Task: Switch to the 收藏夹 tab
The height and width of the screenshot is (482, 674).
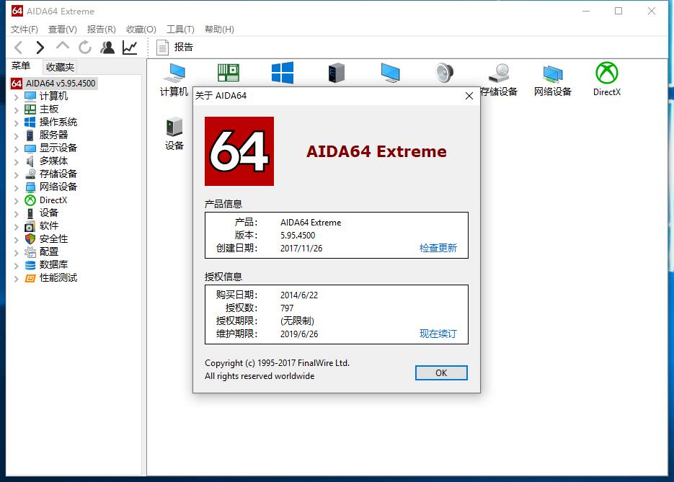Action: (60, 67)
